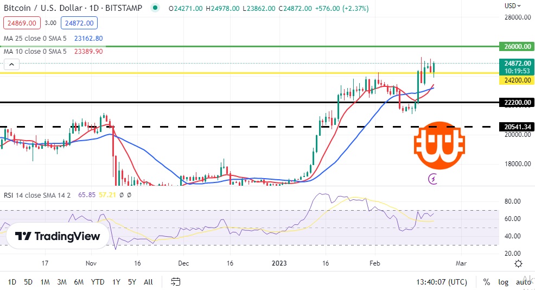535x290 pixels.
Task: Click the RSI 20.00 axis label
Action: coord(512,254)
